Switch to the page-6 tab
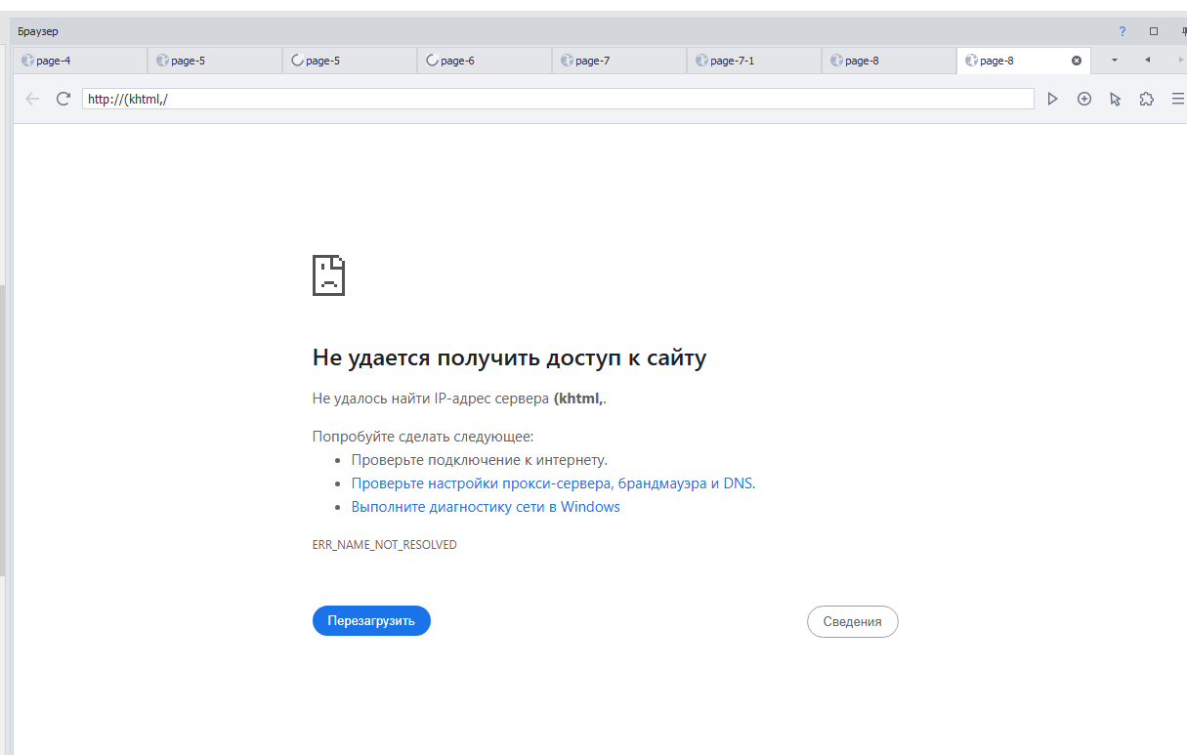Screen dimensions: 1187x755 point(485,61)
